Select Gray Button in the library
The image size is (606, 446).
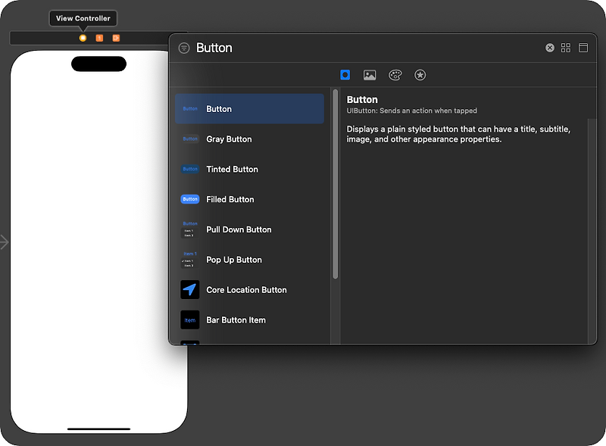[229, 139]
